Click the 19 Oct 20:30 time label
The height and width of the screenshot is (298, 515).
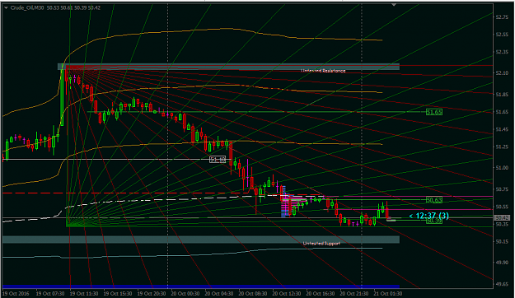(x=152, y=293)
